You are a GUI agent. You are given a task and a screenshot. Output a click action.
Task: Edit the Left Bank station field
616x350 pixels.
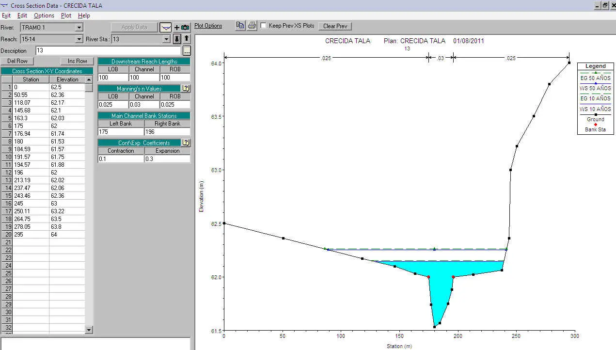point(121,131)
